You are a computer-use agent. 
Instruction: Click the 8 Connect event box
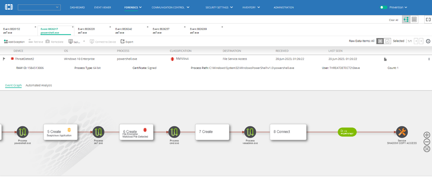click(x=288, y=132)
